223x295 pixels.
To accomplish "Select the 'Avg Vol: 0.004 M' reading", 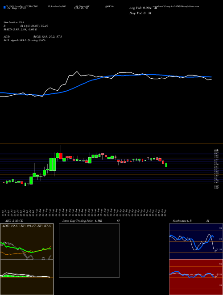I will (143, 8).
